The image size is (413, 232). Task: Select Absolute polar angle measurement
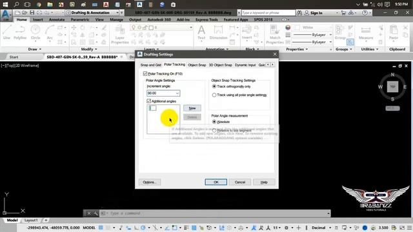tap(214, 122)
